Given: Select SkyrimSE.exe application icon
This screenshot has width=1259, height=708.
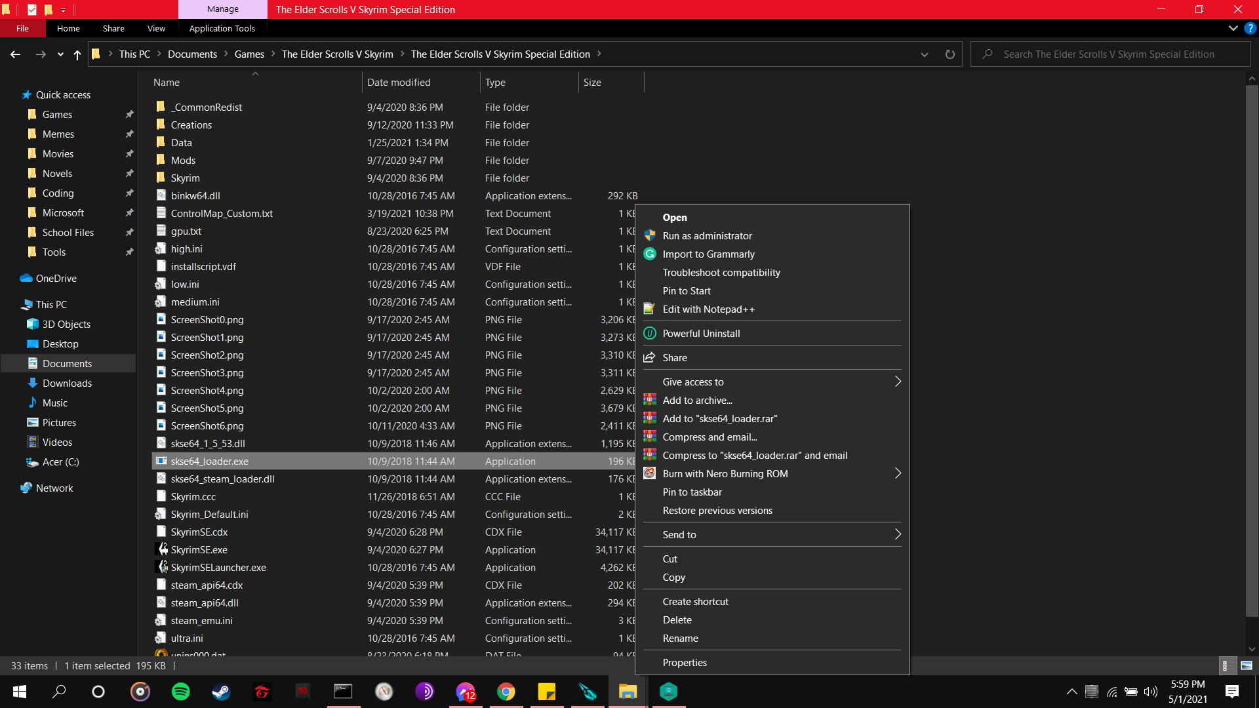Looking at the screenshot, I should point(161,549).
